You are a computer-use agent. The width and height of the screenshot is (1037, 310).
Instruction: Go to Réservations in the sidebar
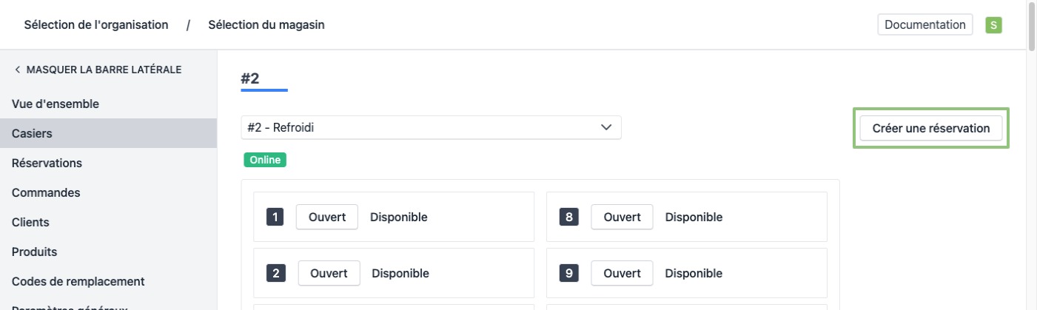(47, 163)
